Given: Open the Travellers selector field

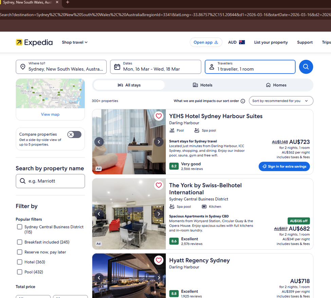Looking at the screenshot, I should 250,67.
